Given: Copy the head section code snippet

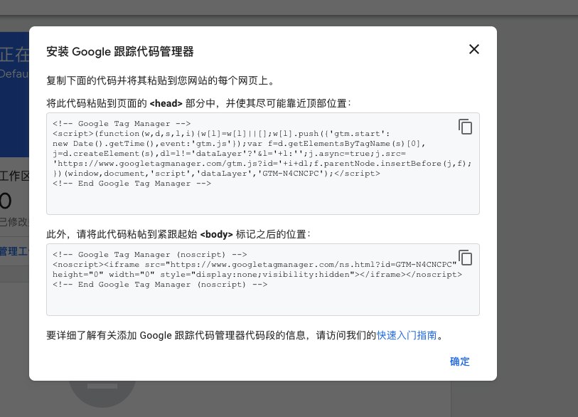Looking at the screenshot, I should [x=465, y=127].
